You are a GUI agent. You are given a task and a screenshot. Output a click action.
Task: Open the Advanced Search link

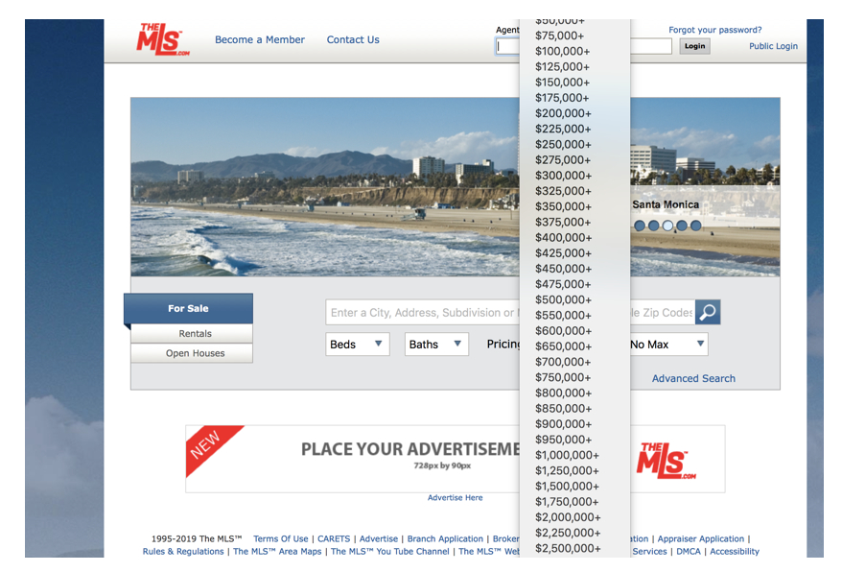(693, 378)
